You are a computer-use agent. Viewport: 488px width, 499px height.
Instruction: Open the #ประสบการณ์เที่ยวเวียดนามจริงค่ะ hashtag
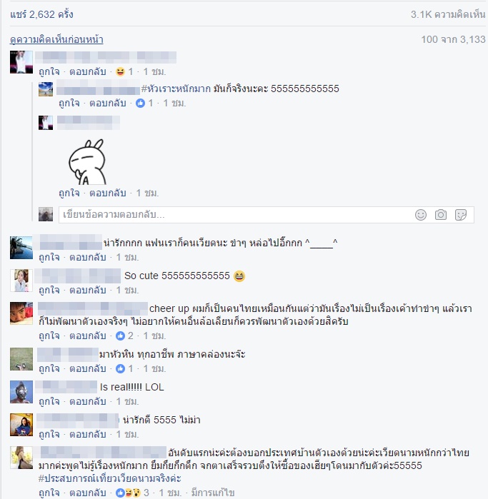tap(110, 478)
